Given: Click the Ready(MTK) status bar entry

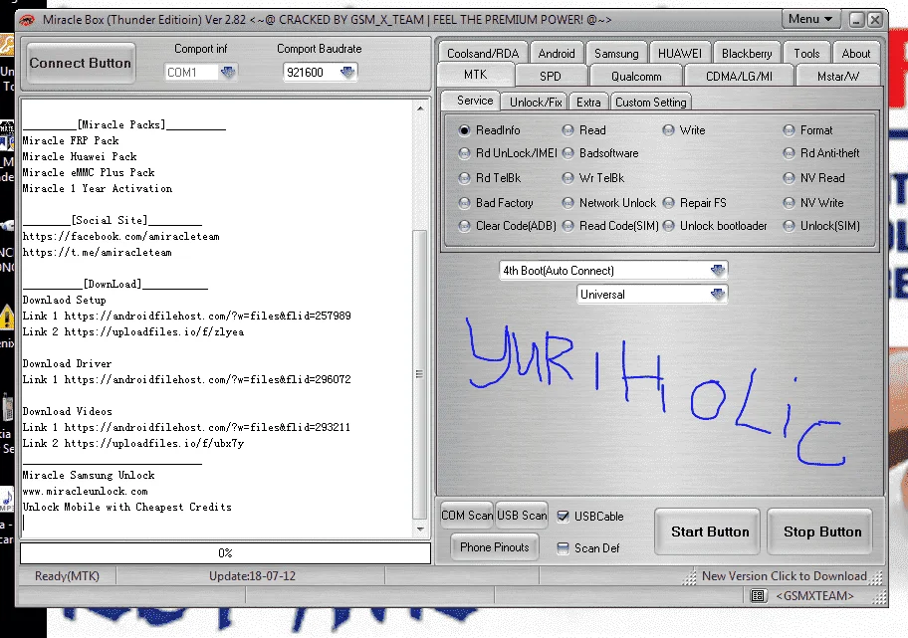Looking at the screenshot, I should pyautogui.click(x=67, y=576).
